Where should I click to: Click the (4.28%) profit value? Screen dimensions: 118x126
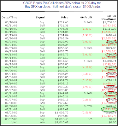click(87, 67)
